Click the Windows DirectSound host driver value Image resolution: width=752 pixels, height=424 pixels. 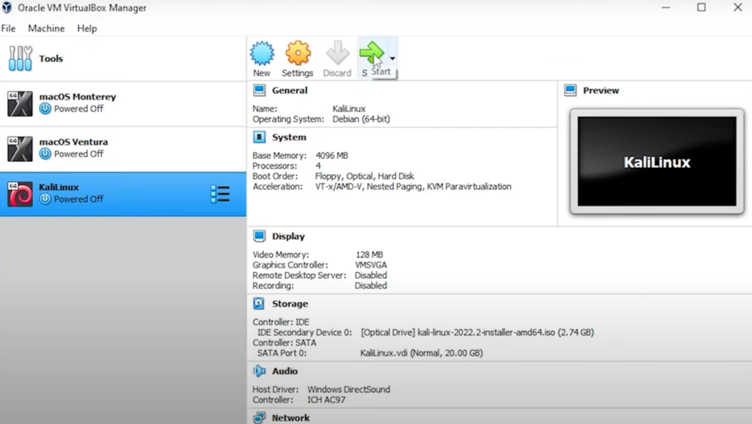(x=349, y=390)
